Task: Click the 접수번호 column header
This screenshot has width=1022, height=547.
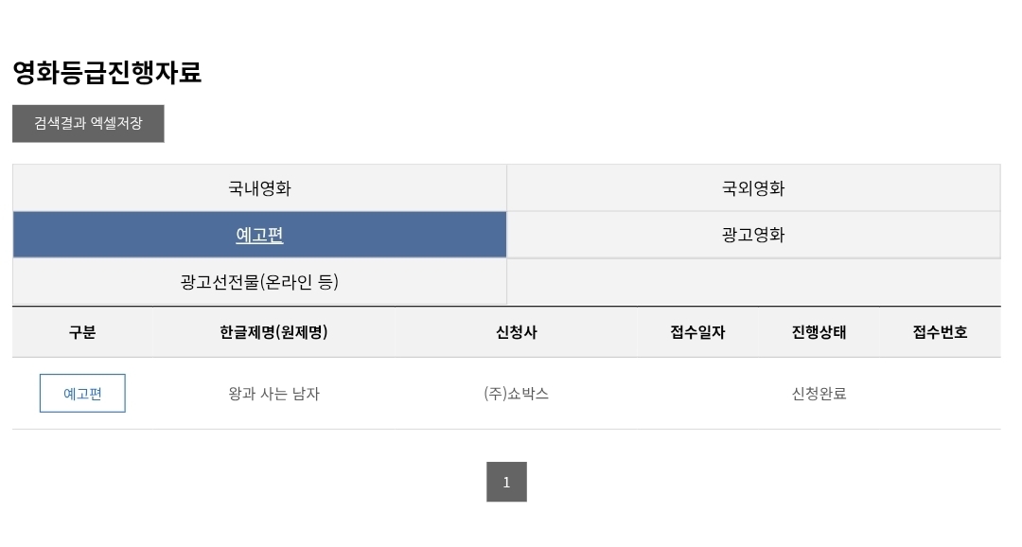Action: (940, 332)
